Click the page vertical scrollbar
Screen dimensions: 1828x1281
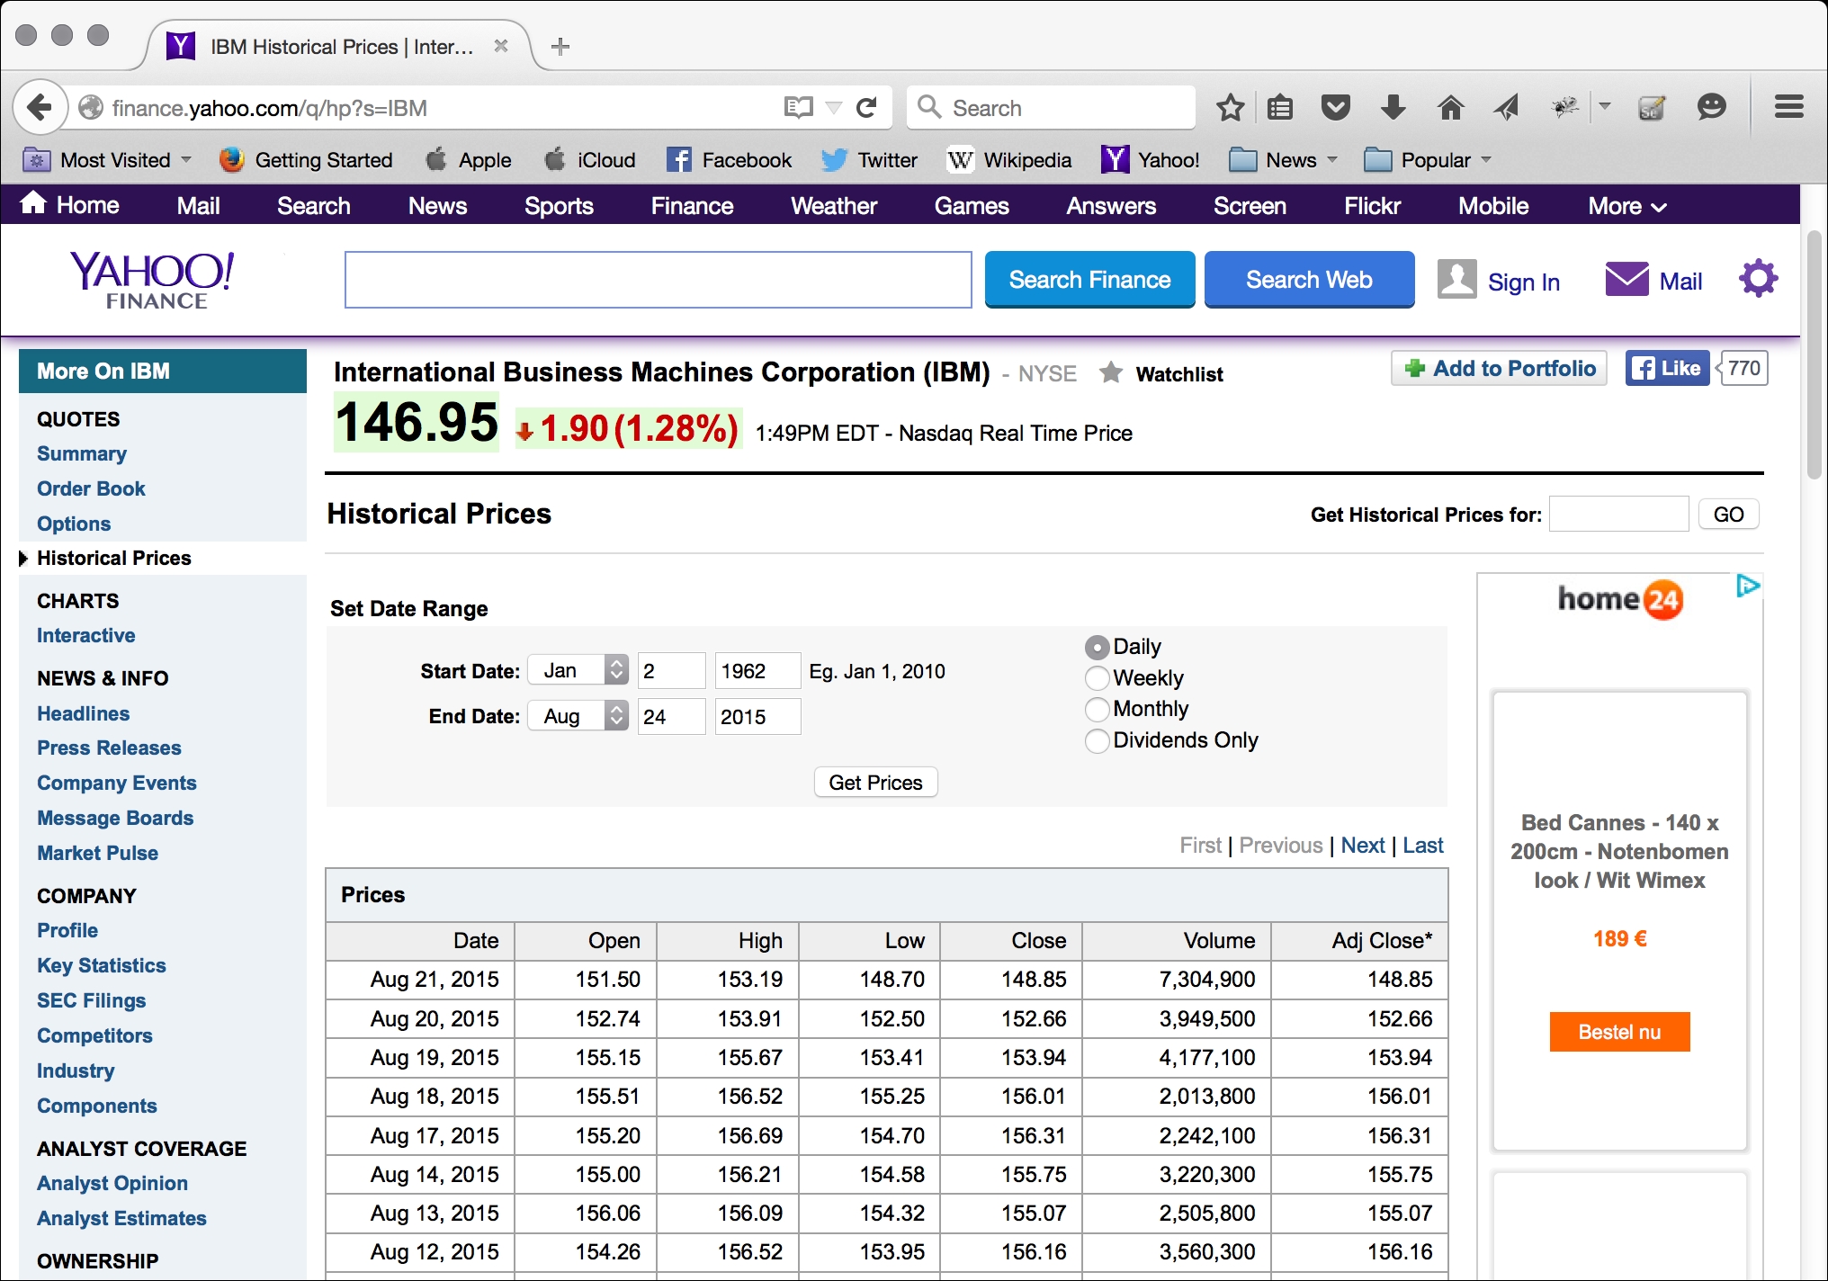pyautogui.click(x=1814, y=355)
